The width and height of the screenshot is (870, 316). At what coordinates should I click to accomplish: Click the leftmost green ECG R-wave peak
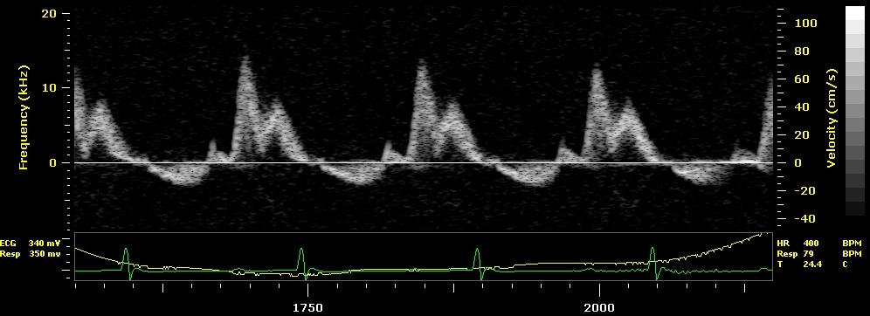click(126, 250)
